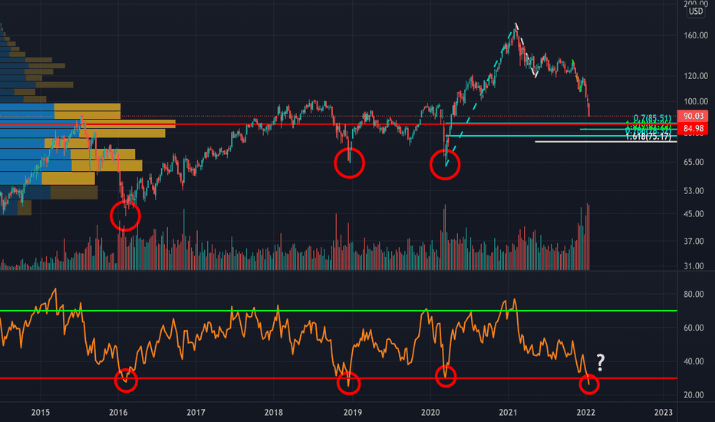The height and width of the screenshot is (422, 715).
Task: Click the 53.00 price axis value
Action: tap(694, 191)
